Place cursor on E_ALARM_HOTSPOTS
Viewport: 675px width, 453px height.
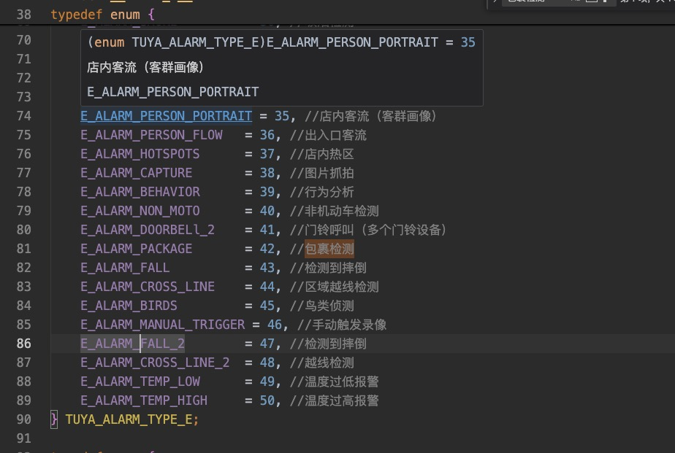[x=140, y=154]
